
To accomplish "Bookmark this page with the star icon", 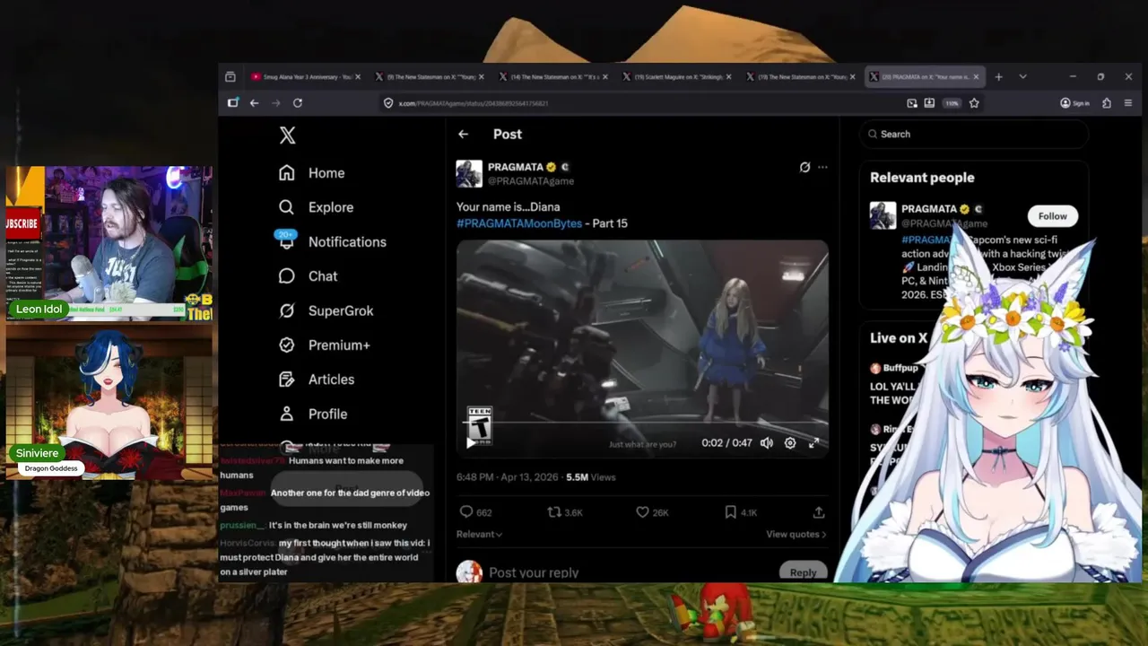I will 974,103.
